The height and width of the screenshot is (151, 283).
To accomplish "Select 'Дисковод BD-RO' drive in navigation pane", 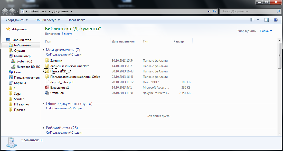I will [x=25, y=67].
